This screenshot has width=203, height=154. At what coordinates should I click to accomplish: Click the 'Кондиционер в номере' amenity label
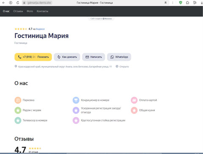pyautogui.click(x=95, y=100)
